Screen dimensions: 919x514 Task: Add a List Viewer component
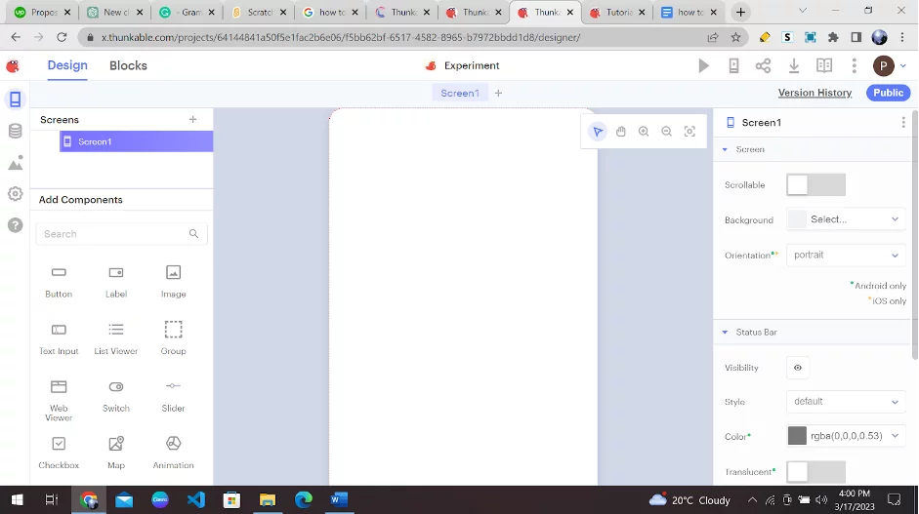coord(116,338)
